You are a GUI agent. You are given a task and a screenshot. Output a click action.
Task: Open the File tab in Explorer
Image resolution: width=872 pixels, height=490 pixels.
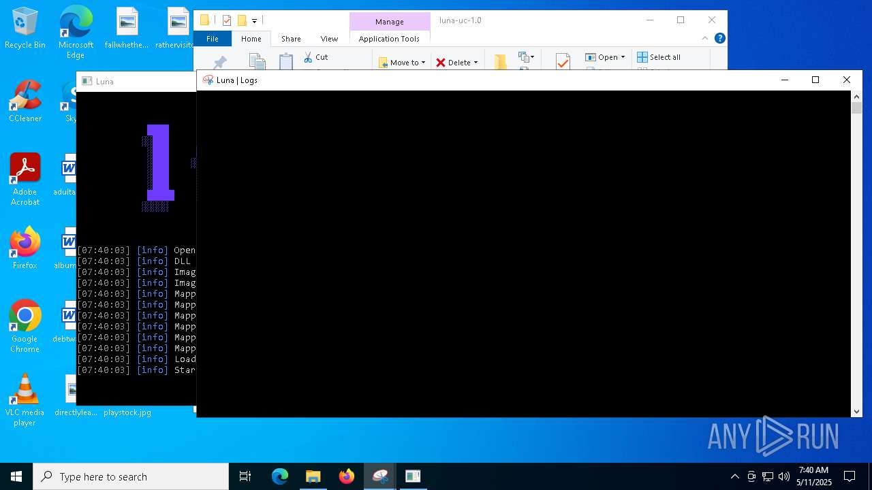click(x=213, y=39)
